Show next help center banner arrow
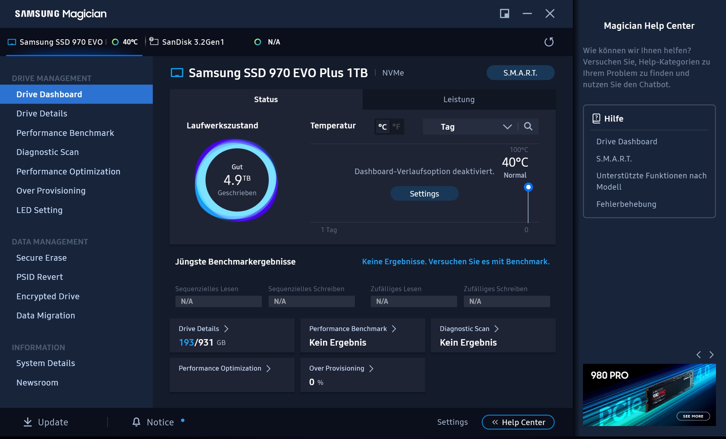Viewport: 726px width, 439px height. tap(711, 355)
